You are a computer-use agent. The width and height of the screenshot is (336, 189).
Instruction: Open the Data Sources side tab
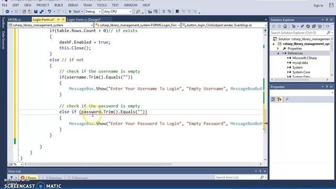click(3, 40)
